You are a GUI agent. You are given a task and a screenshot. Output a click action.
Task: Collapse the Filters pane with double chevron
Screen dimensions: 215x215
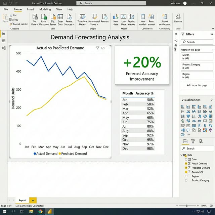pyautogui.click(x=211, y=34)
